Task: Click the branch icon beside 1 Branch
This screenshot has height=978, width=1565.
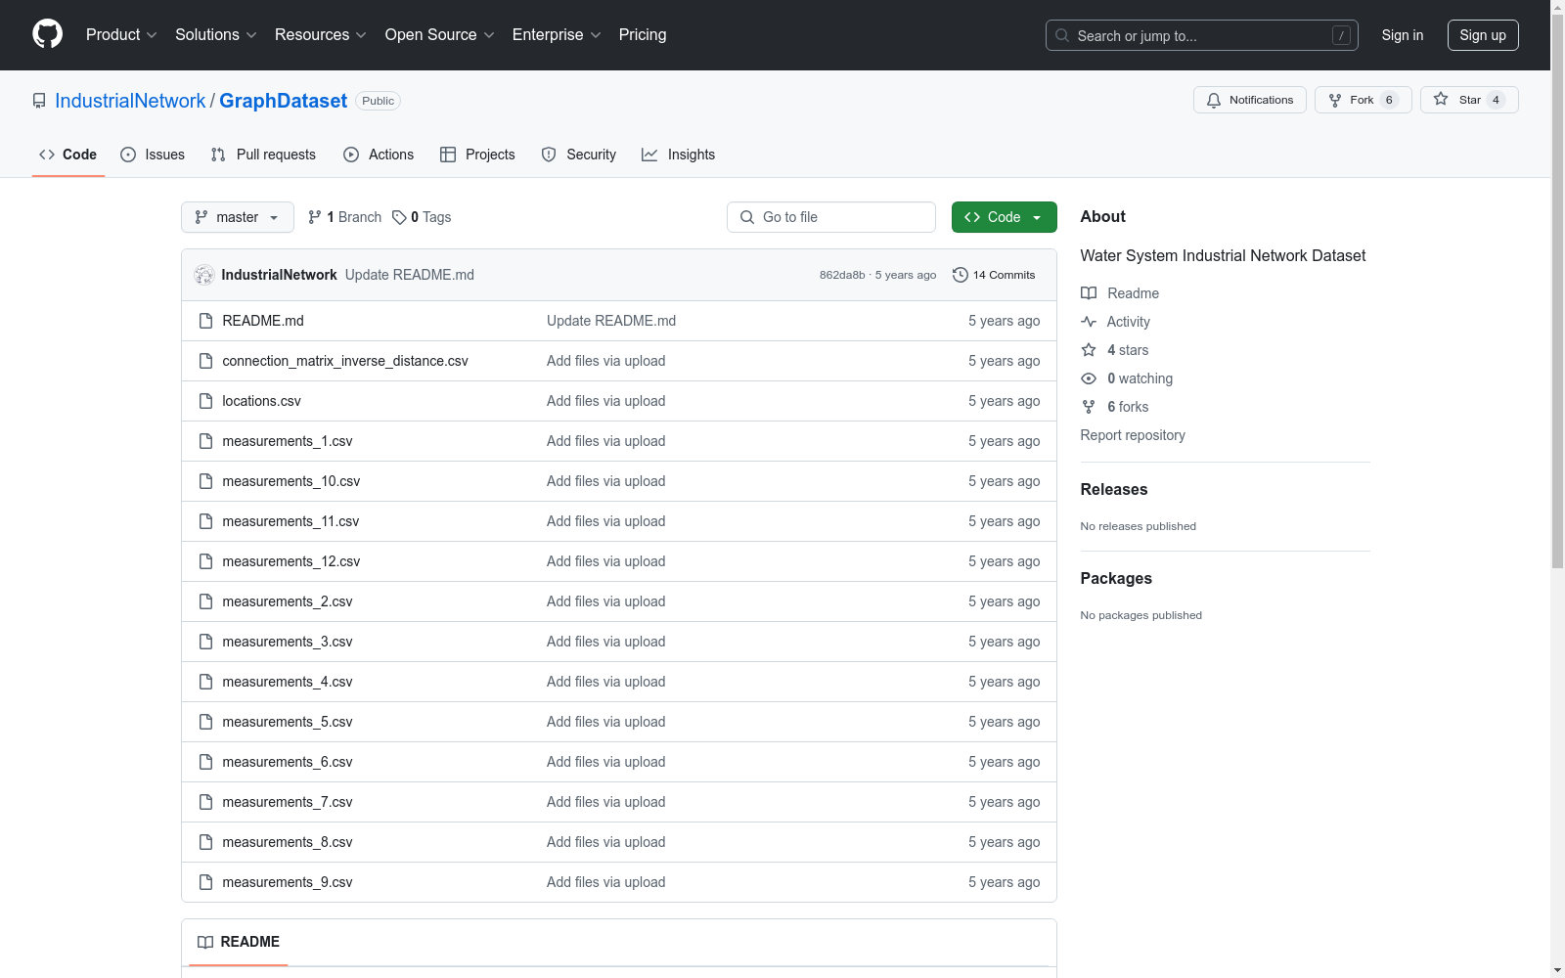Action: 315,217
